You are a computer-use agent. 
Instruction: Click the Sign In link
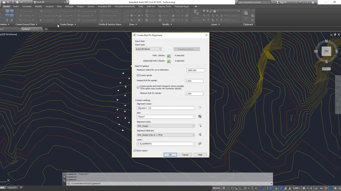(x=283, y=2)
